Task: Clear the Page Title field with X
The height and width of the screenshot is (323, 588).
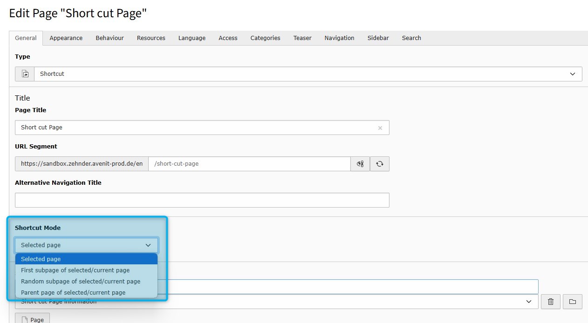Action: click(380, 128)
